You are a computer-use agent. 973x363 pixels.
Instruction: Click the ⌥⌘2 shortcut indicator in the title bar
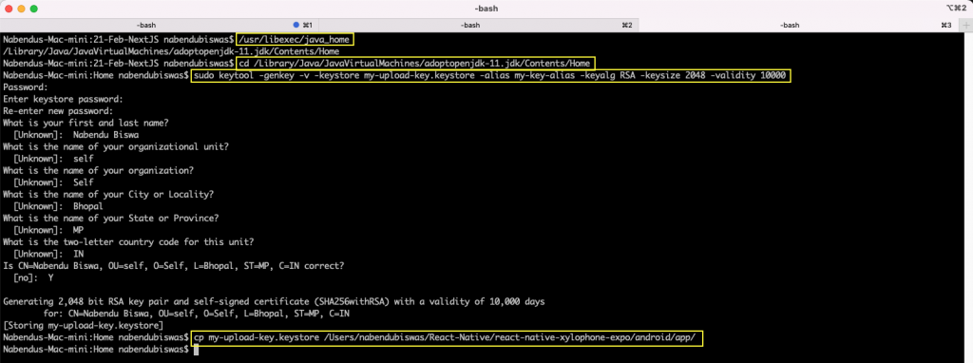click(955, 9)
